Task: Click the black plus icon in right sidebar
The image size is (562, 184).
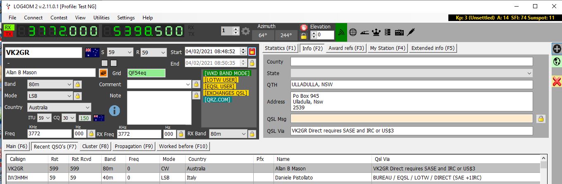Action: pyautogui.click(x=557, y=49)
